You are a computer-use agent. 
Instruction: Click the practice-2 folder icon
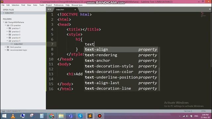click(10, 32)
